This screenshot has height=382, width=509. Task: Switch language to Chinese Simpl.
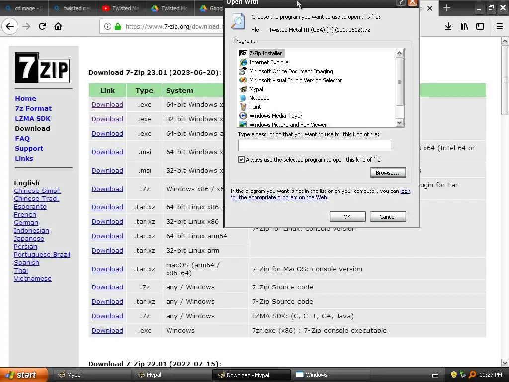click(37, 191)
